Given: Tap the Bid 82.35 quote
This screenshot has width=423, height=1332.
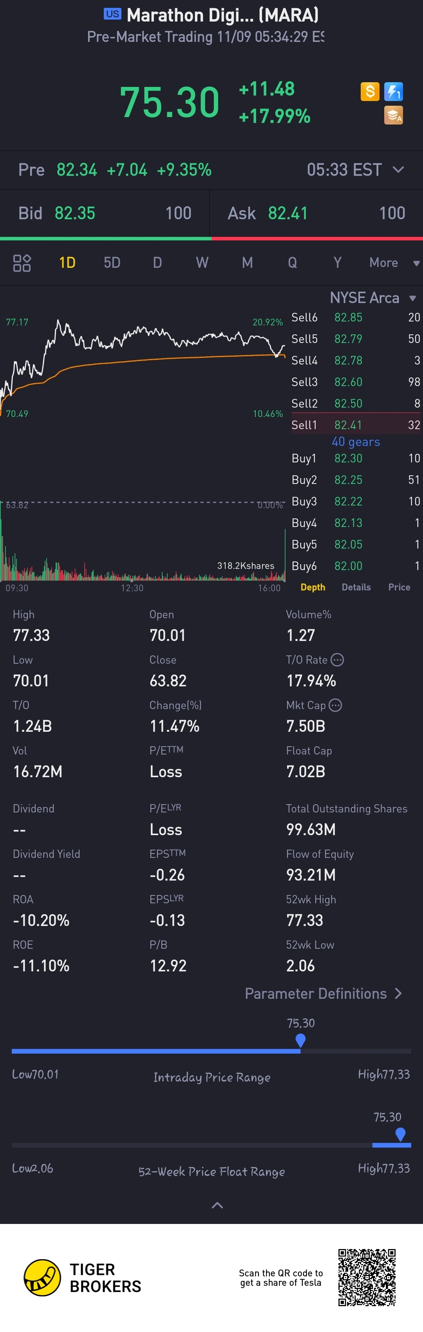Looking at the screenshot, I should point(105,213).
